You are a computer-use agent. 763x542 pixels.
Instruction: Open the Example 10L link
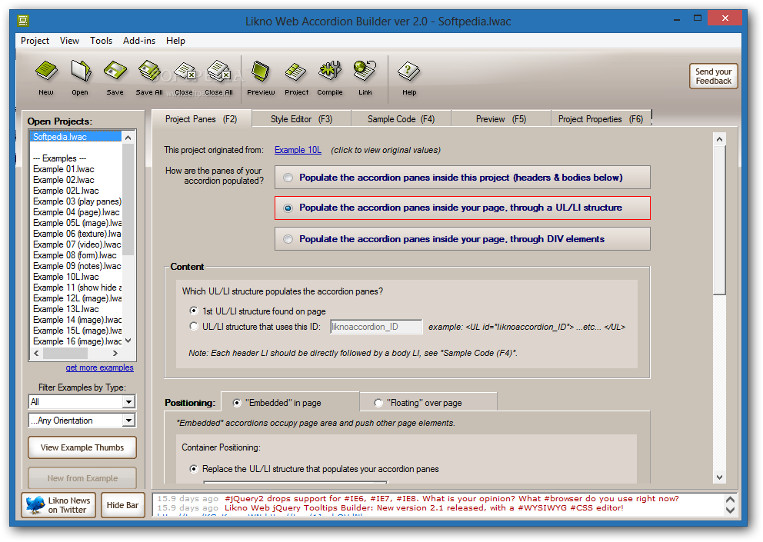pyautogui.click(x=298, y=150)
